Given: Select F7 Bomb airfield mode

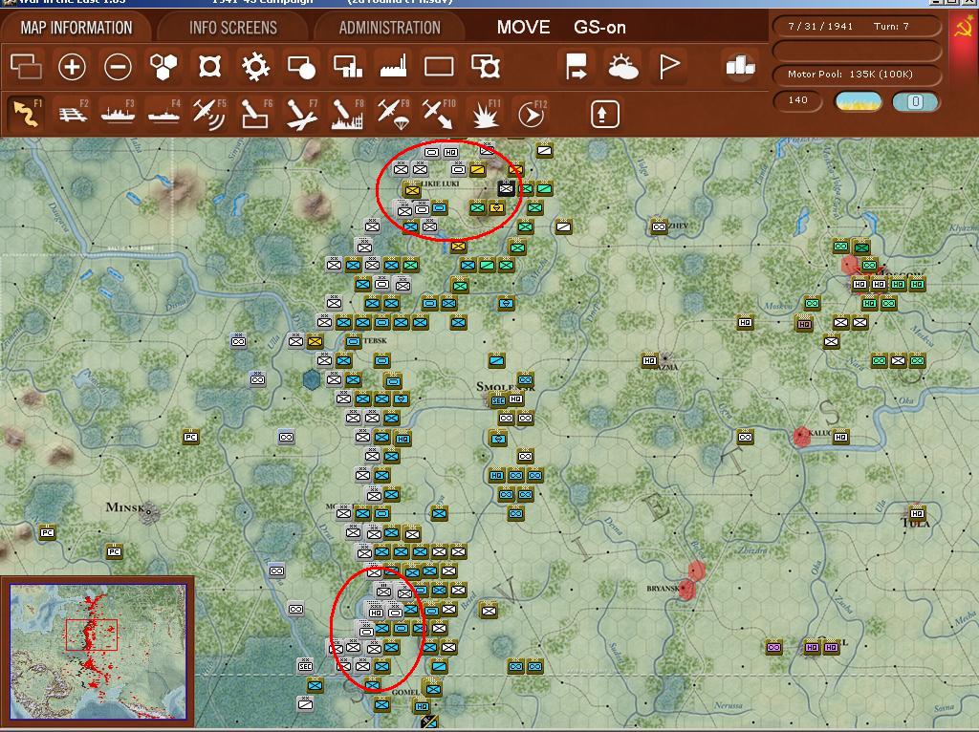Looking at the screenshot, I should click(302, 115).
